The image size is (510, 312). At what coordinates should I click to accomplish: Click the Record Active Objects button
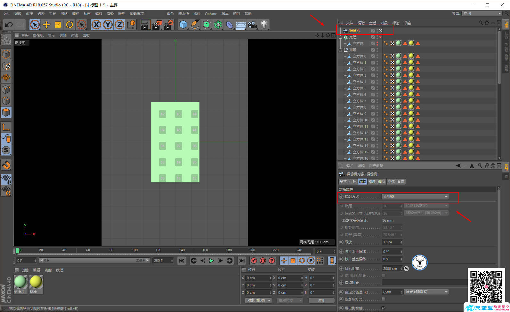pyautogui.click(x=254, y=261)
